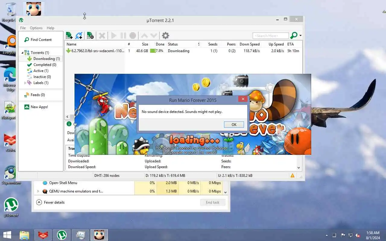
Task: Open the Supermium desktop shortcut
Action: point(11,175)
